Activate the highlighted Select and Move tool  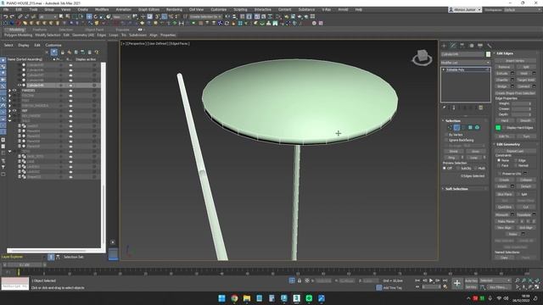click(89, 17)
